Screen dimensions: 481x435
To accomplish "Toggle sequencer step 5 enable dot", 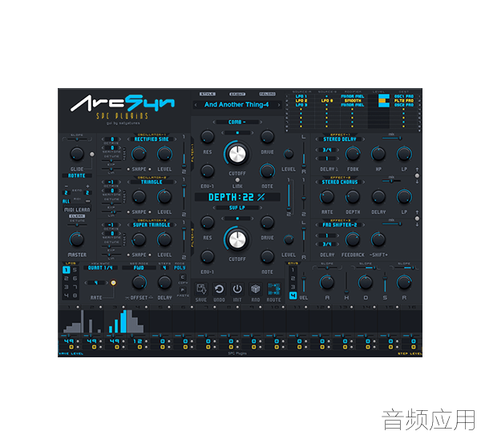I will pos(168,307).
